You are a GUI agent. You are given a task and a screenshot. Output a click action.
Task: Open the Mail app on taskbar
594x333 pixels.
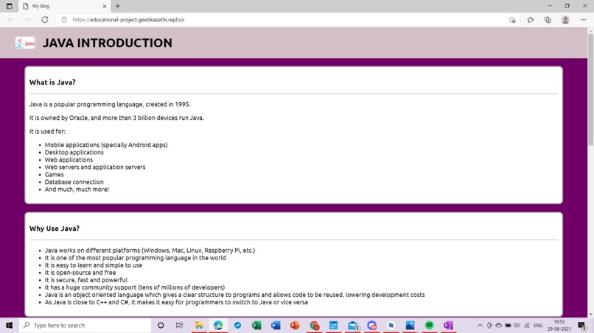353,325
